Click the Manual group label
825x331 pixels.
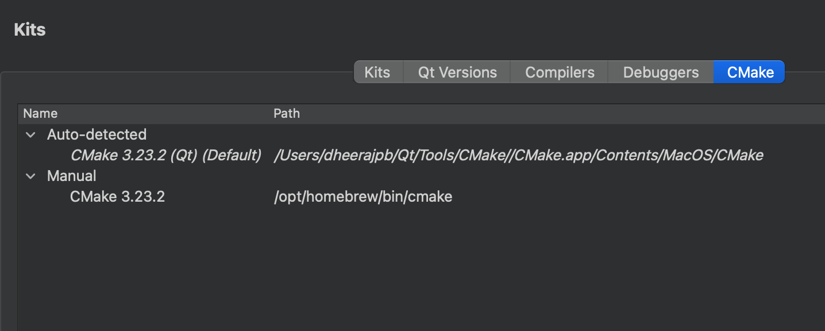[71, 176]
